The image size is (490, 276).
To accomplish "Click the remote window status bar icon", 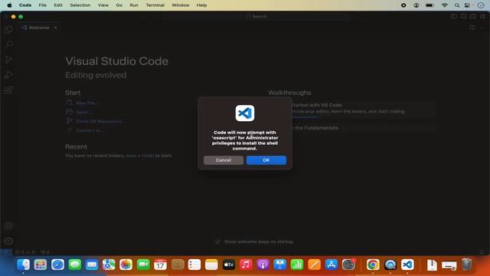I will point(6,252).
